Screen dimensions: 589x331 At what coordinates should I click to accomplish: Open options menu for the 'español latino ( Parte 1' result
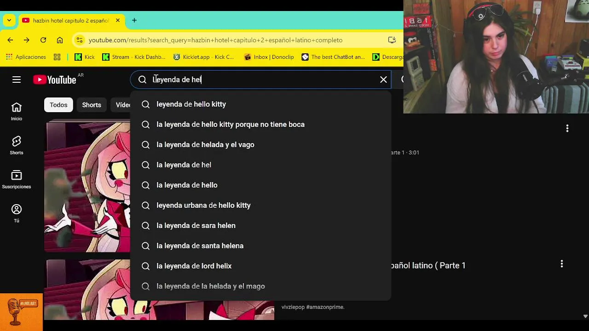tap(562, 264)
